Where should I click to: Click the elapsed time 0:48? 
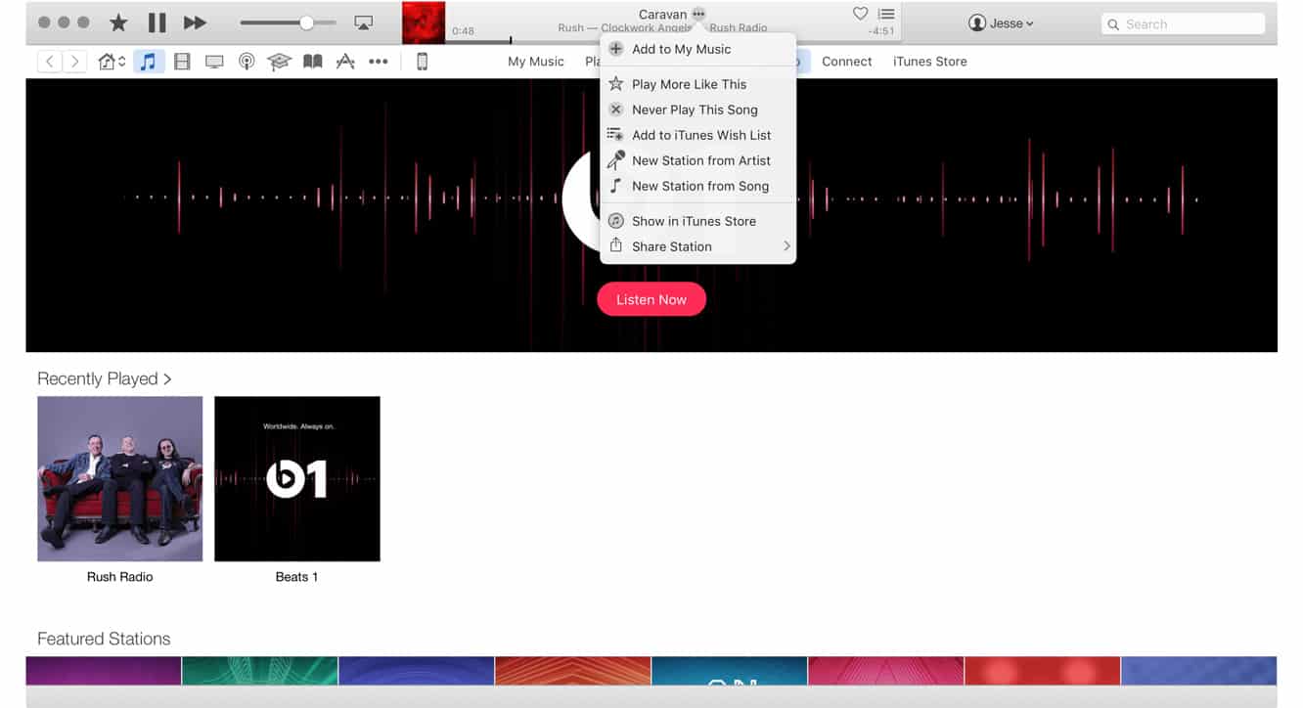pos(464,31)
